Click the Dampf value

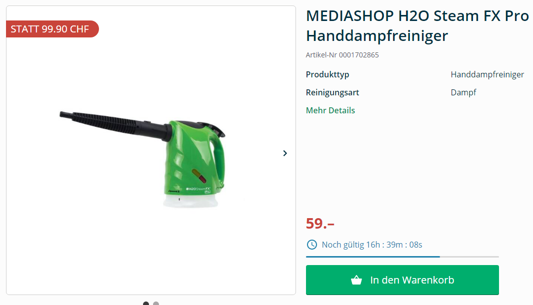coord(463,92)
